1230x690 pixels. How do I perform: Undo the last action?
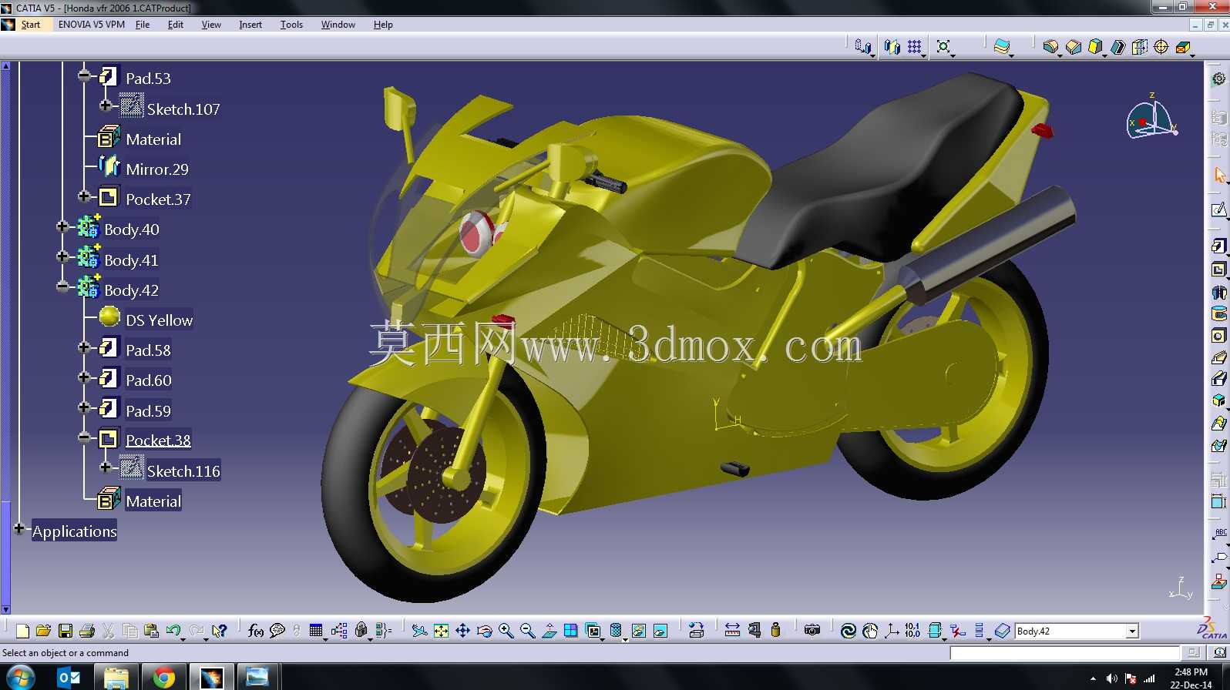[x=174, y=631]
